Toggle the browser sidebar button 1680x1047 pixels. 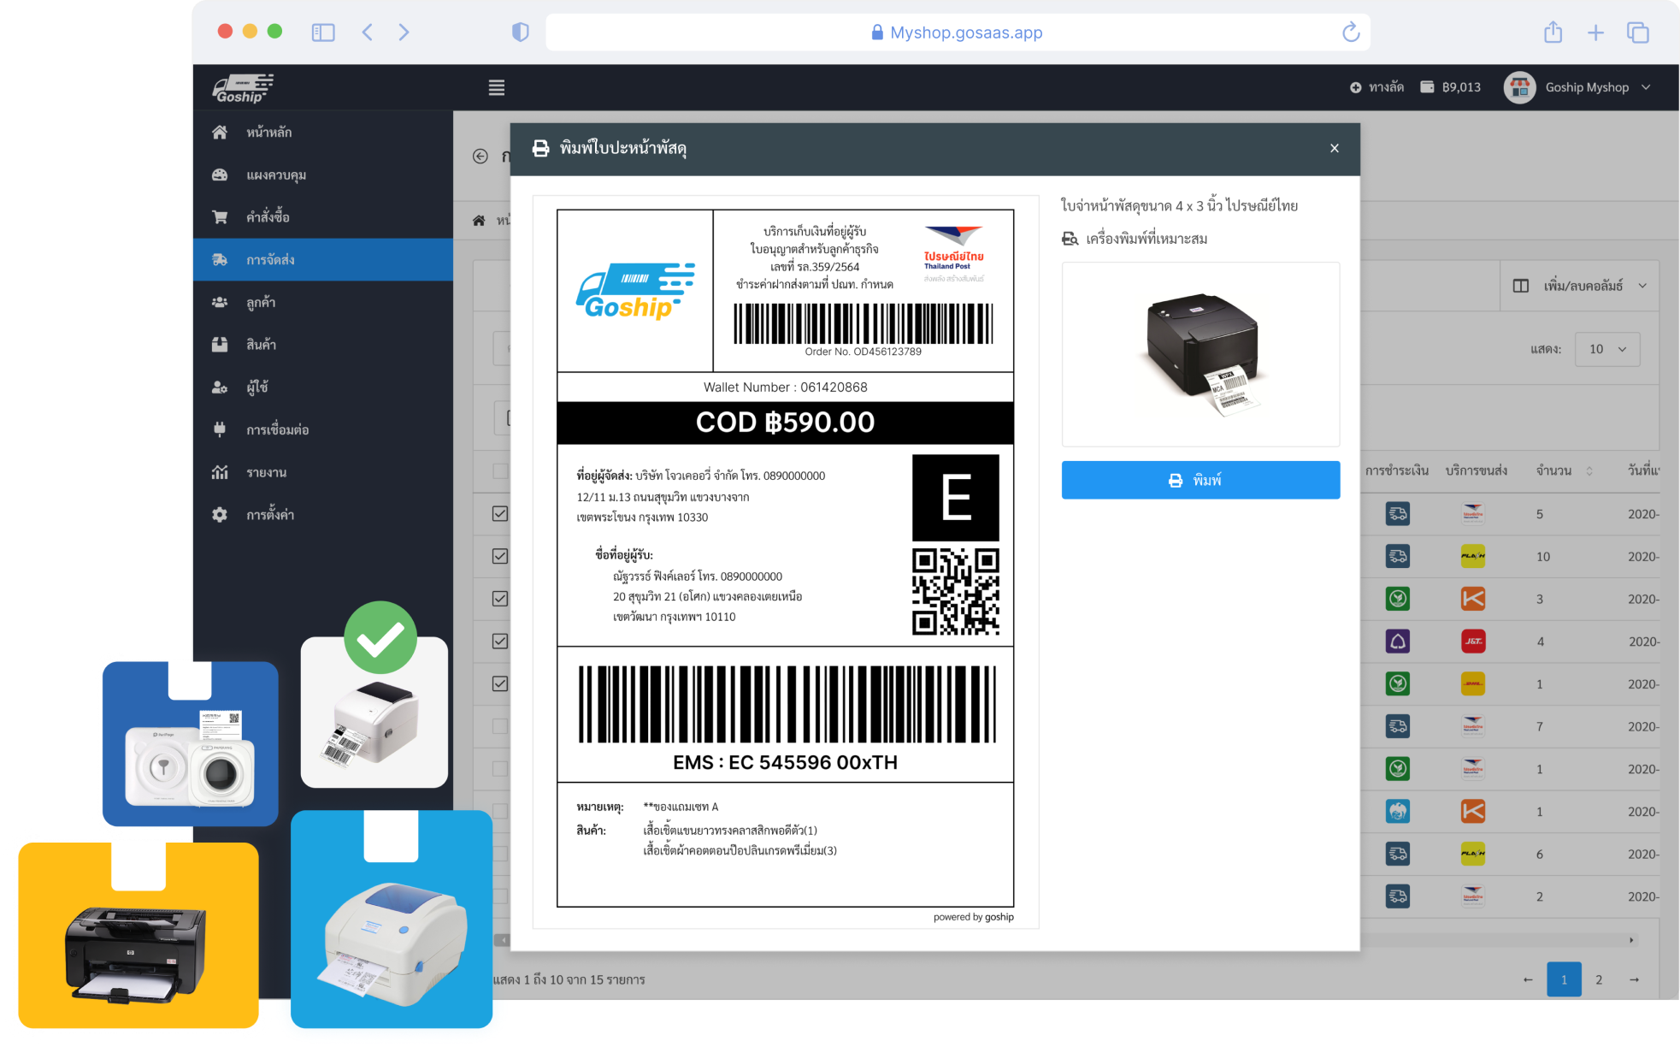pyautogui.click(x=323, y=33)
